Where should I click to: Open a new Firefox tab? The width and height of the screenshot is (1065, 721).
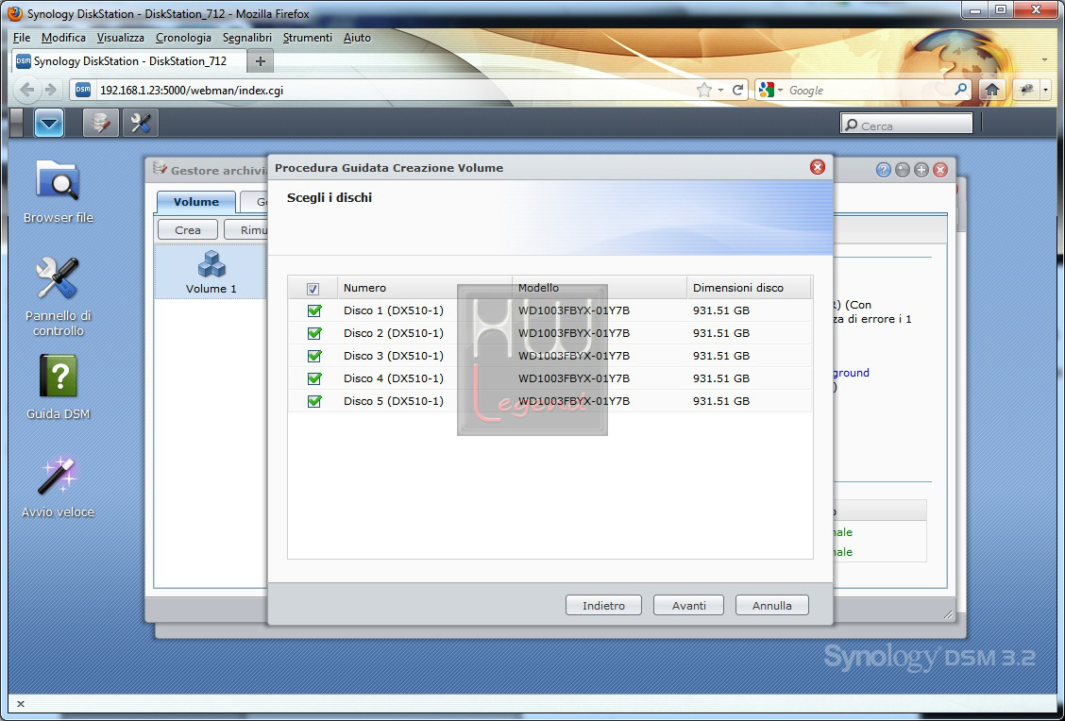click(x=261, y=61)
